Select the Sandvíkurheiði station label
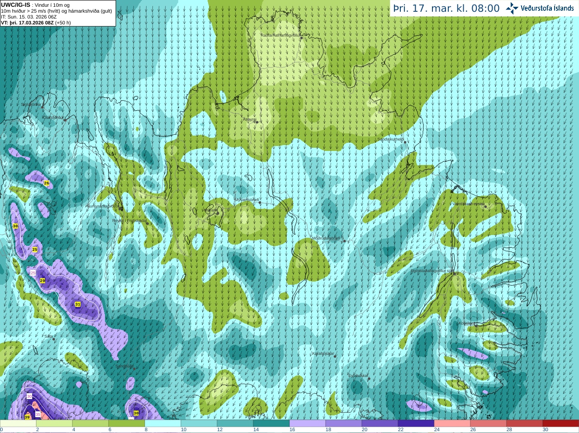579x433 pixels. (391, 139)
